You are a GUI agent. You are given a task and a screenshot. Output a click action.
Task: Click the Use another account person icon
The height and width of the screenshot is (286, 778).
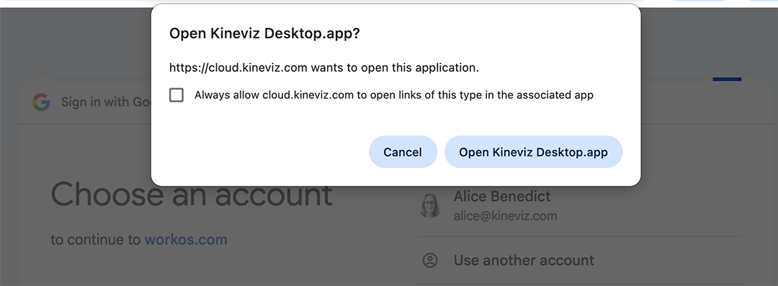430,261
